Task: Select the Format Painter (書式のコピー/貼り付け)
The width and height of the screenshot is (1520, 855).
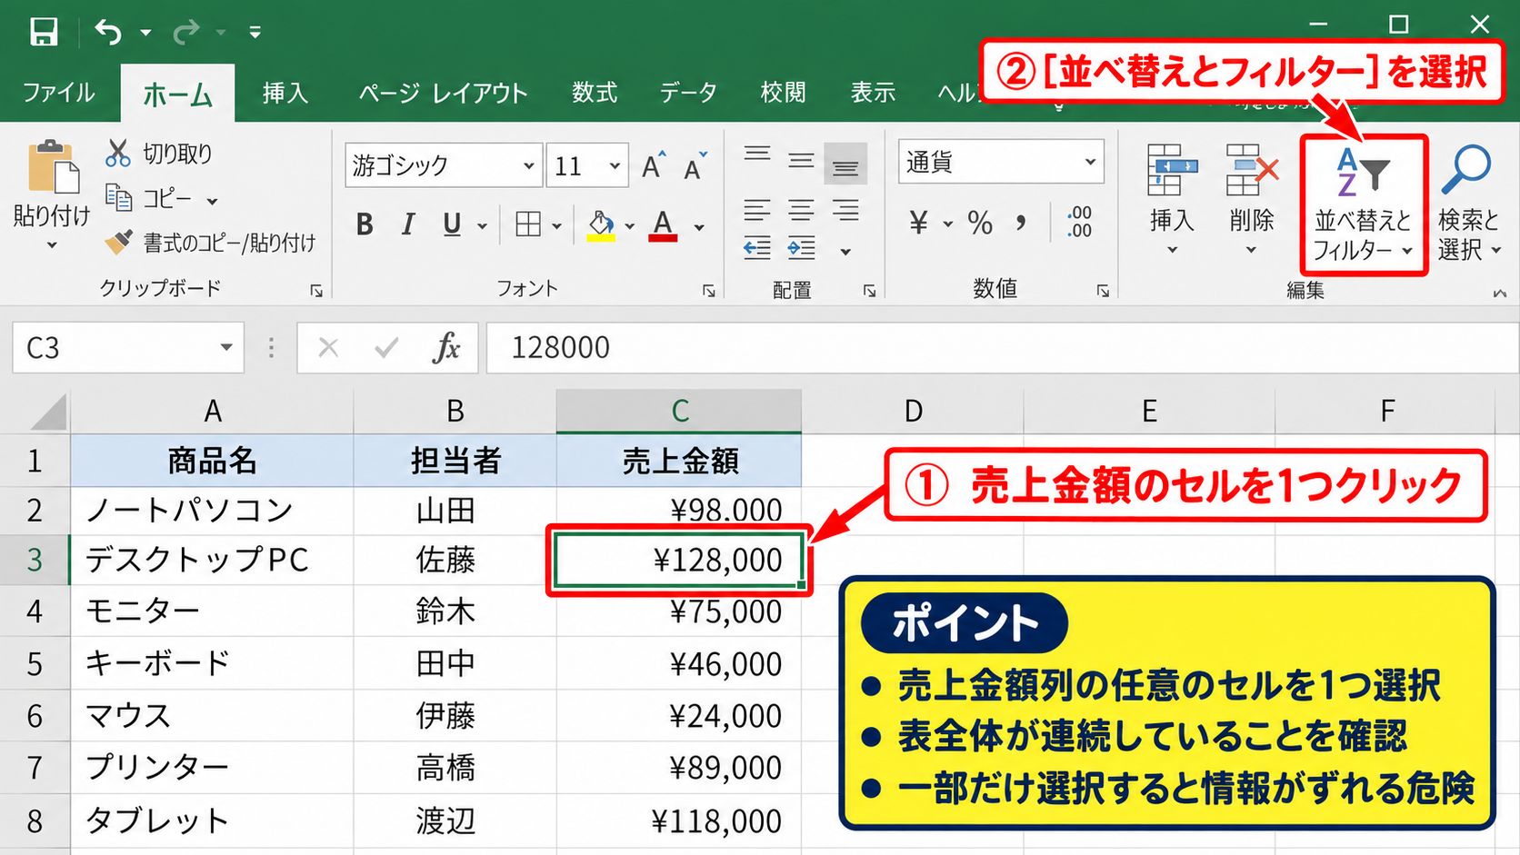Action: tap(211, 243)
